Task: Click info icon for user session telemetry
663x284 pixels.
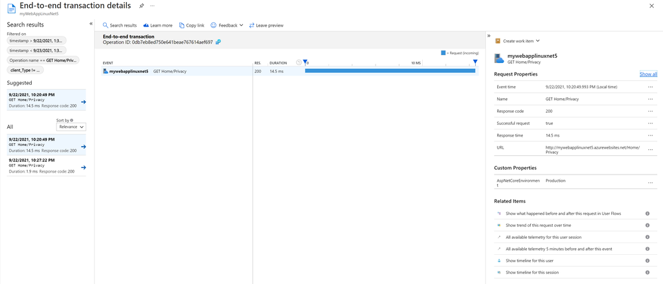Action: 647,238
